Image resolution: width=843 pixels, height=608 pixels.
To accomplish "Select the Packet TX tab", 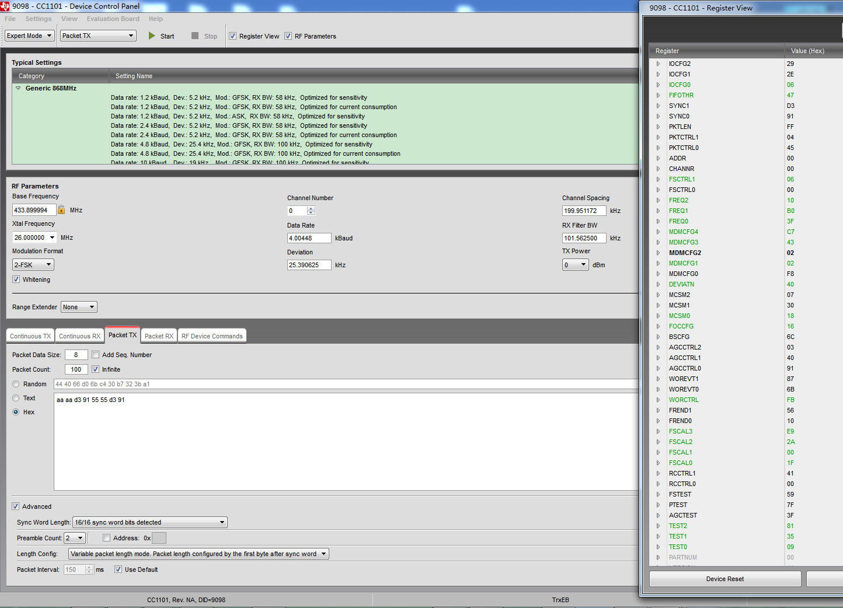I will tap(123, 335).
